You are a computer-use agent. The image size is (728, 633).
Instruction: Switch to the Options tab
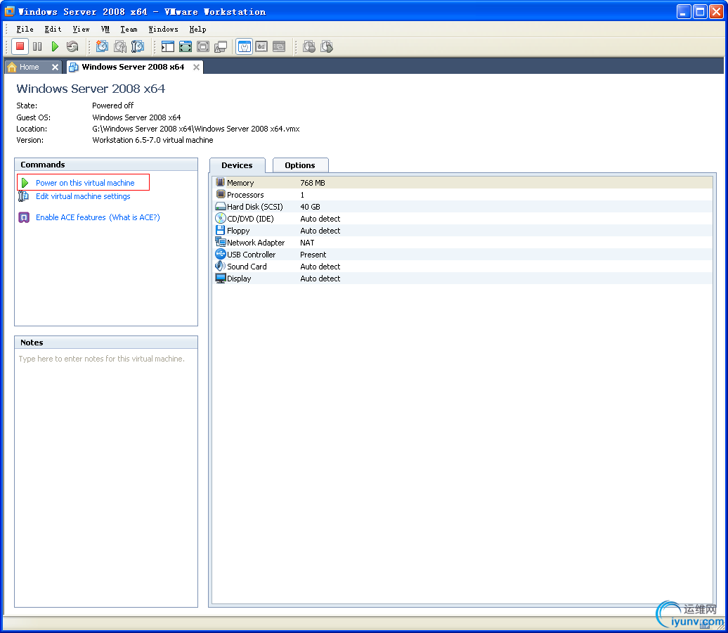pyautogui.click(x=300, y=165)
